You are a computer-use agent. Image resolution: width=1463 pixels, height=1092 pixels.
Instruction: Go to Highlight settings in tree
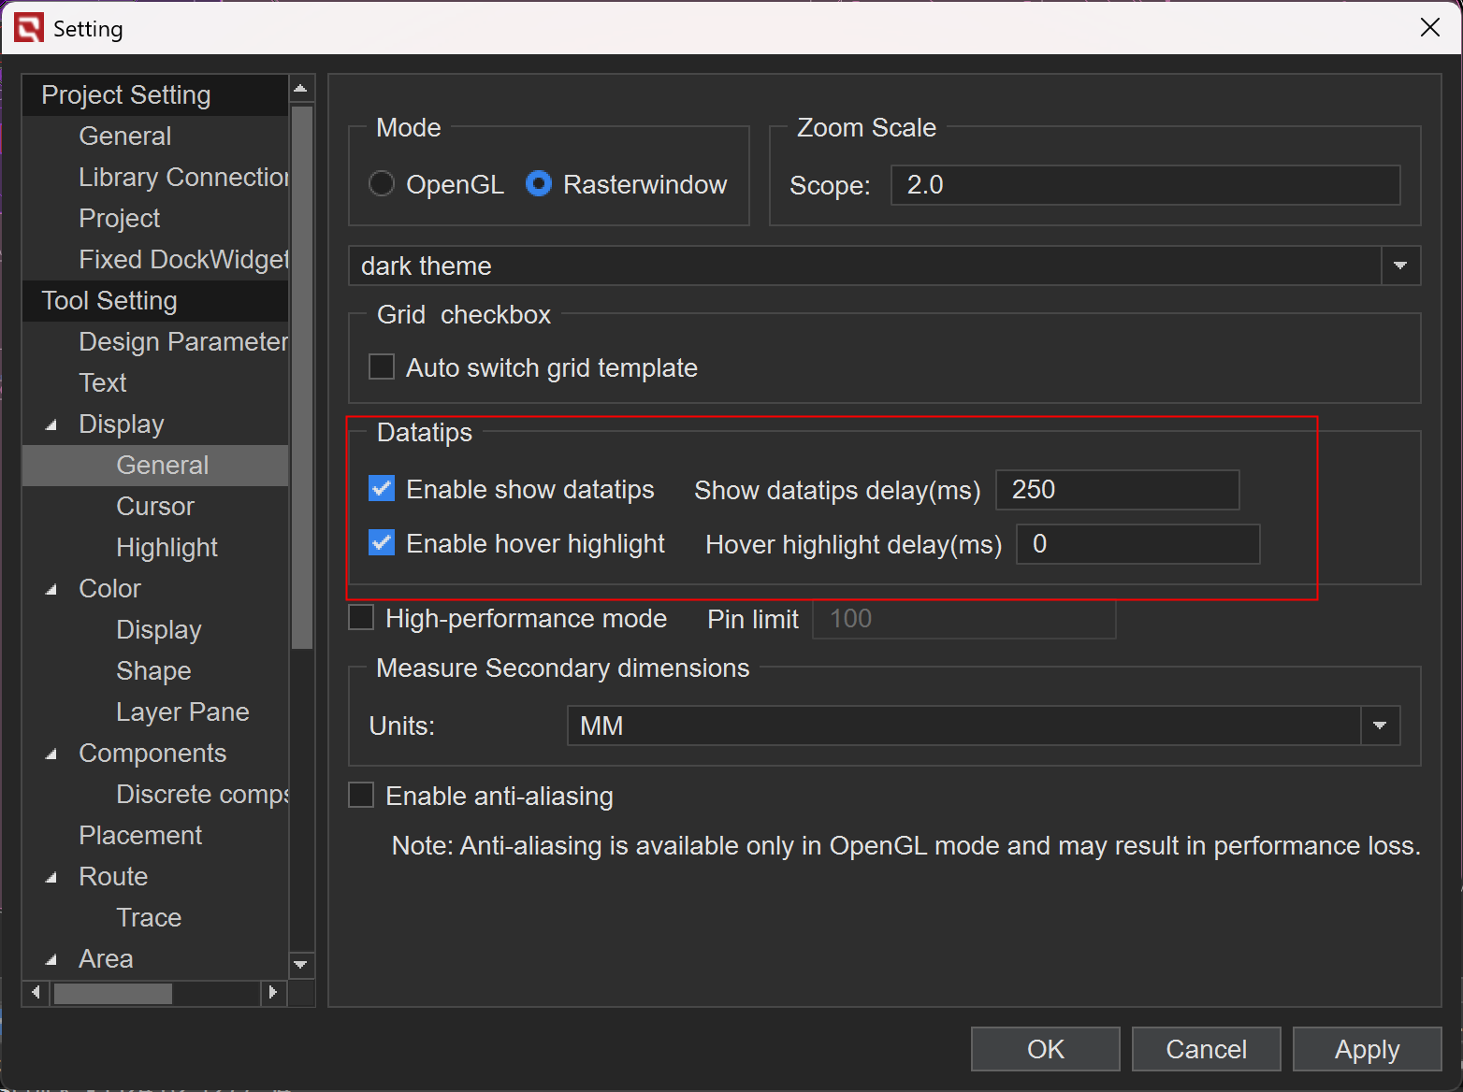point(167,547)
